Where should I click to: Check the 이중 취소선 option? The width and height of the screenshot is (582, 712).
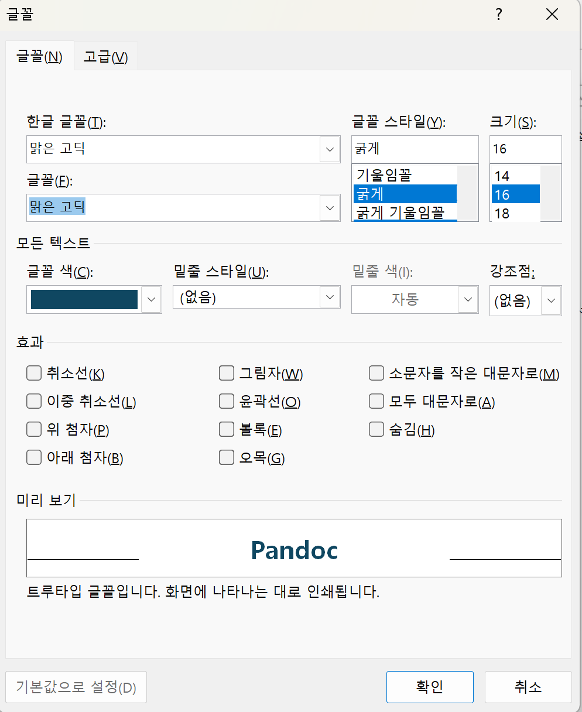coord(34,401)
